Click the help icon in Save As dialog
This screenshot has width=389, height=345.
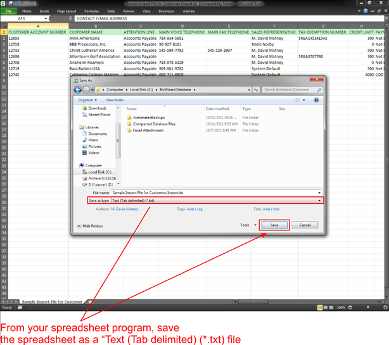click(316, 100)
